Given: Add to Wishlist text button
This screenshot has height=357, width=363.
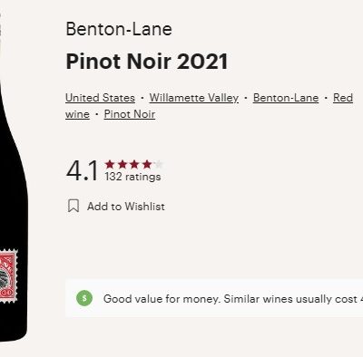Looking at the screenshot, I should 126,207.
